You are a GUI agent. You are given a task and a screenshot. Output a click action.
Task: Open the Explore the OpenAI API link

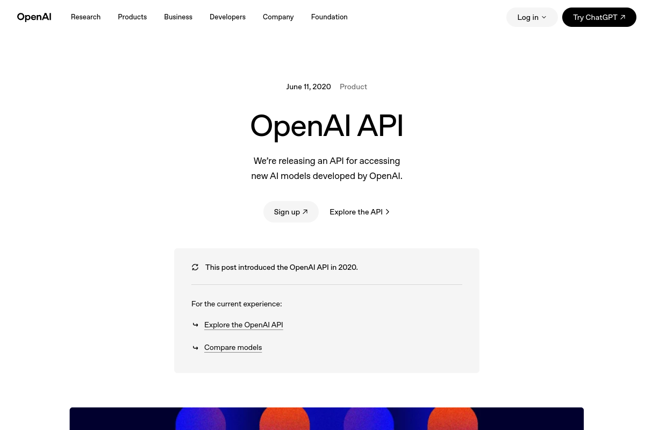point(243,325)
